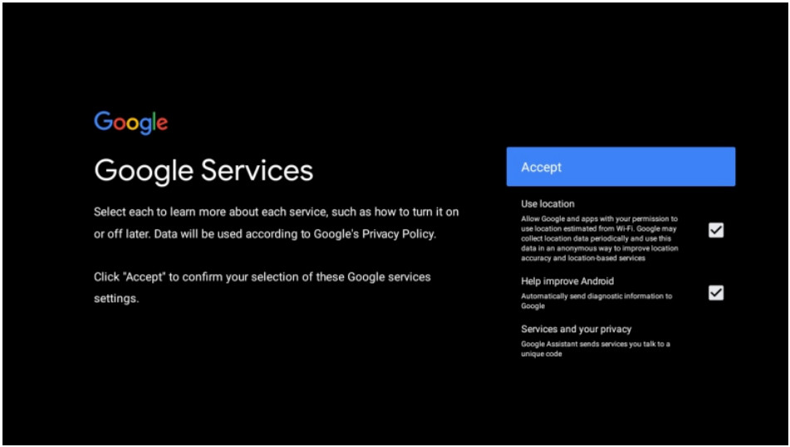Click the red letter e in the Google logo
Image resolution: width=790 pixels, height=447 pixels.
tap(162, 124)
